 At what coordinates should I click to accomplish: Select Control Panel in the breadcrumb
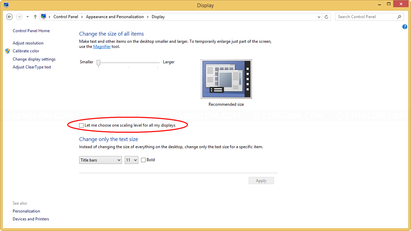pyautogui.click(x=66, y=16)
